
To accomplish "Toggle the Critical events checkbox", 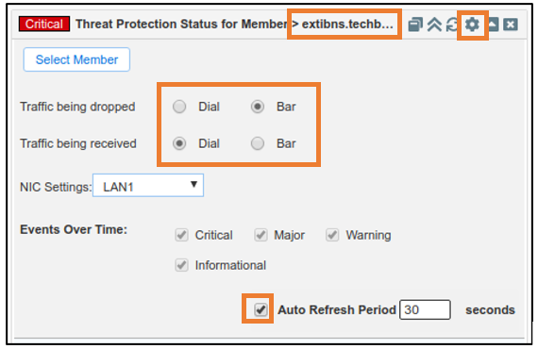I will 181,235.
